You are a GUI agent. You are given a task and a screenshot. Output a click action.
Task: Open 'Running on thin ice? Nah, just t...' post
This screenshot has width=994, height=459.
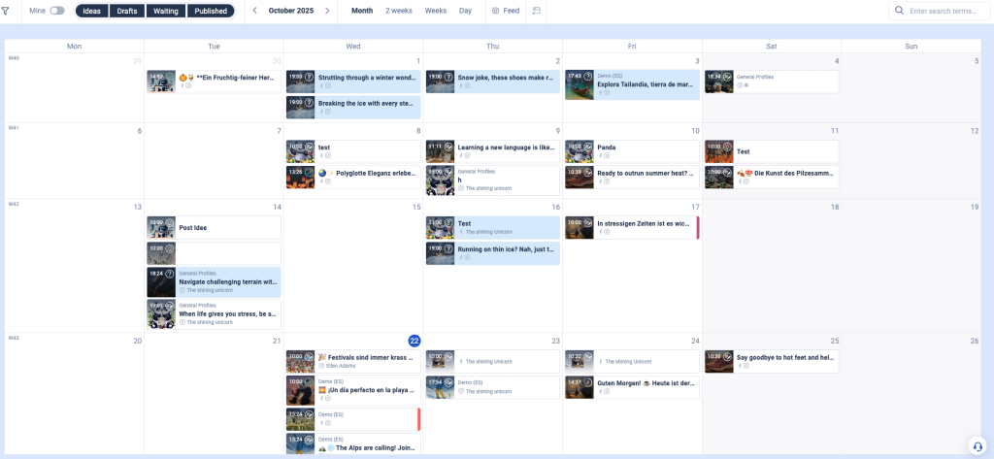click(x=492, y=253)
